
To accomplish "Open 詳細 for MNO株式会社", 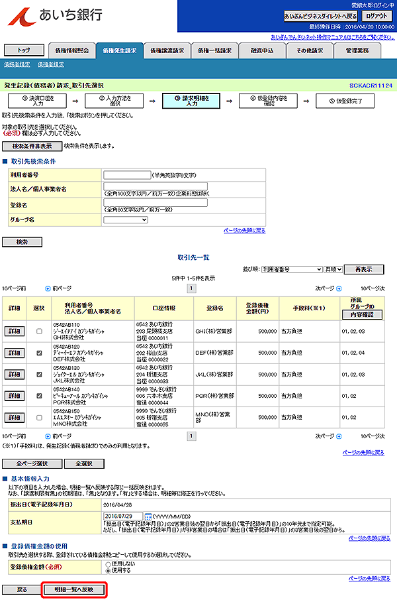I will [15, 418].
